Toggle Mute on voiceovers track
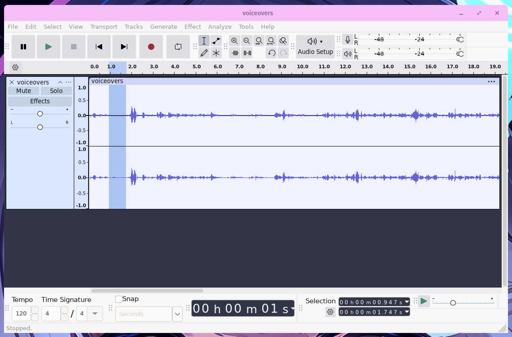The width and height of the screenshot is (512, 337). (x=23, y=91)
